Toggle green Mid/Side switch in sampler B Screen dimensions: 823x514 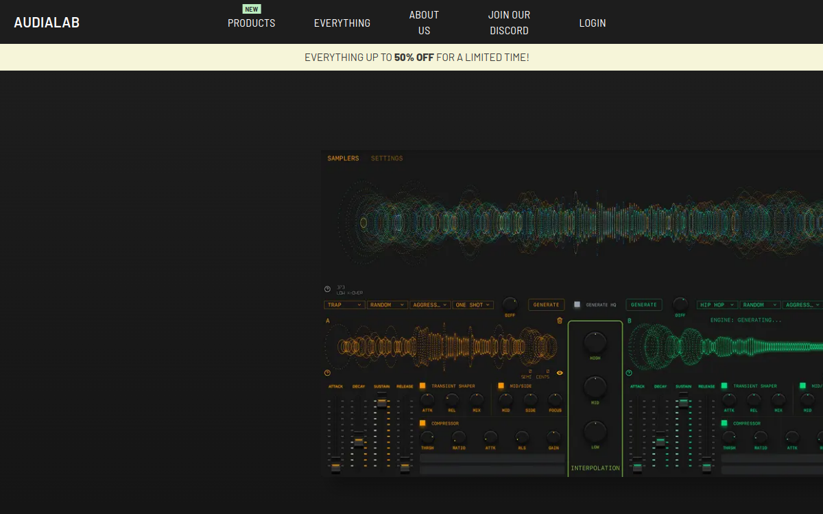(x=802, y=386)
